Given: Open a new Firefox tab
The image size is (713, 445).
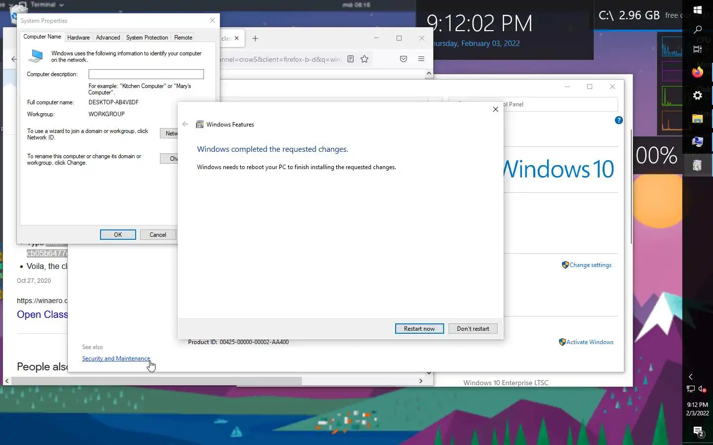Looking at the screenshot, I should pyautogui.click(x=255, y=39).
